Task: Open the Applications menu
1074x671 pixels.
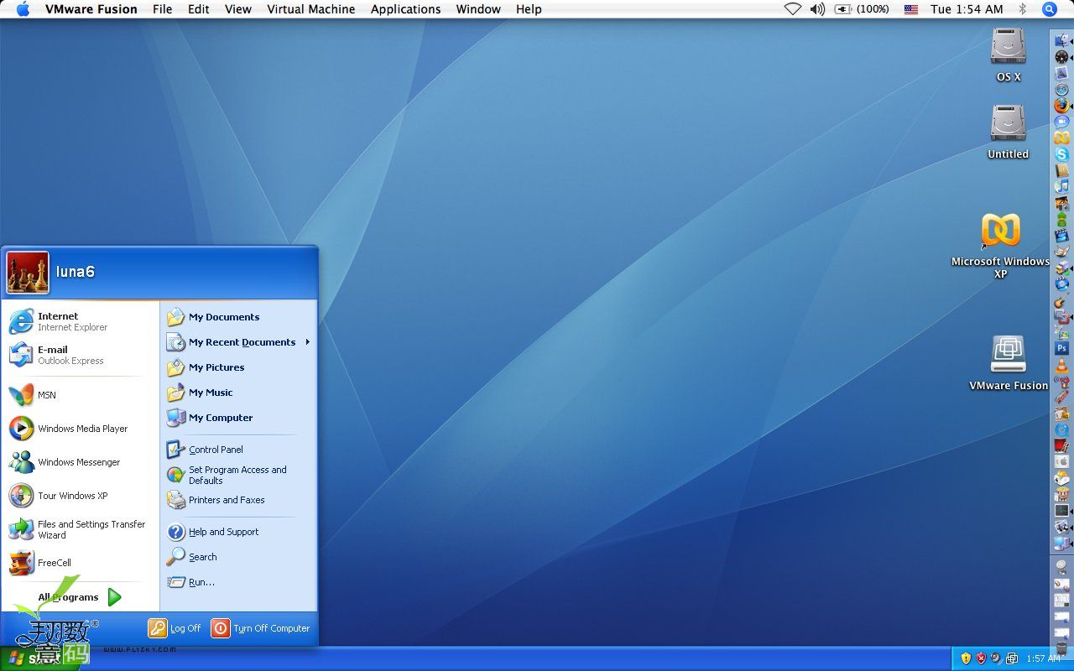Action: [x=406, y=9]
